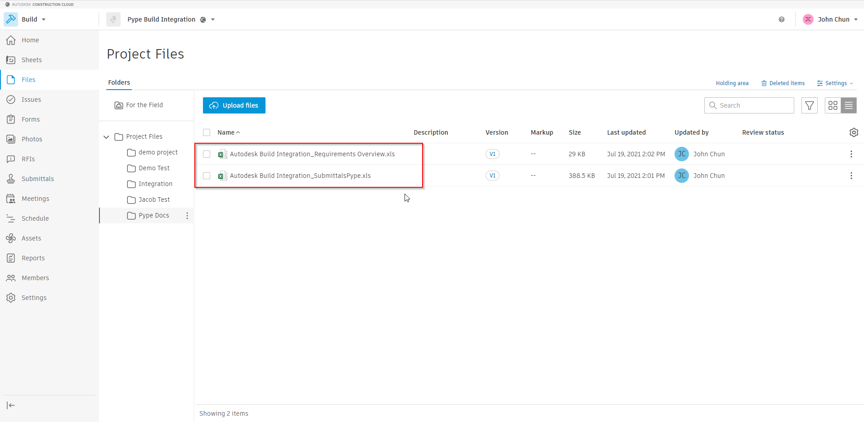The height and width of the screenshot is (422, 864).
Task: Collapse the Project Files folder tree
Action: click(x=106, y=137)
